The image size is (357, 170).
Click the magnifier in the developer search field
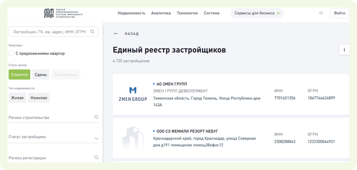tap(92, 32)
